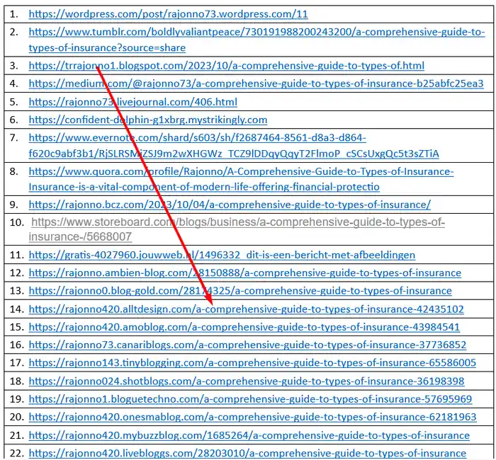Open the rajonno024.shotblogs.com link
This screenshot has height=460, width=496.
pos(247,381)
